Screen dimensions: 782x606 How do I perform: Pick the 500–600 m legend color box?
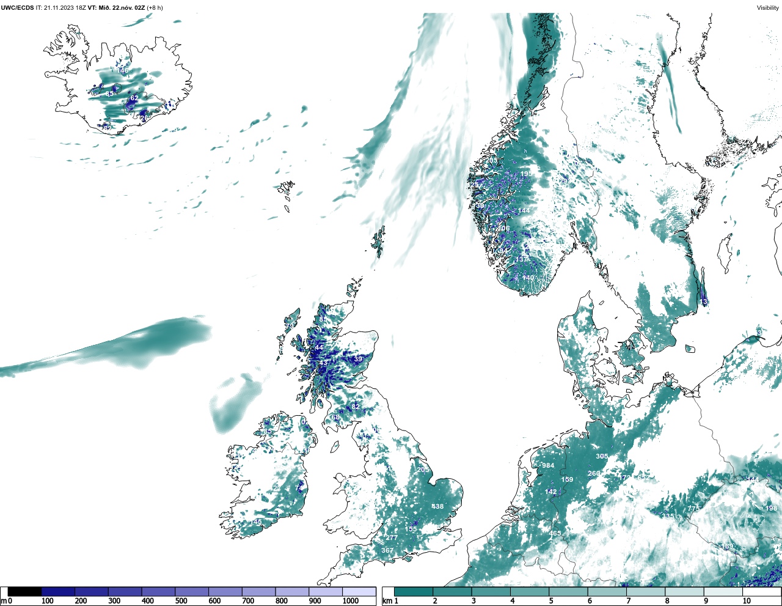192,591
